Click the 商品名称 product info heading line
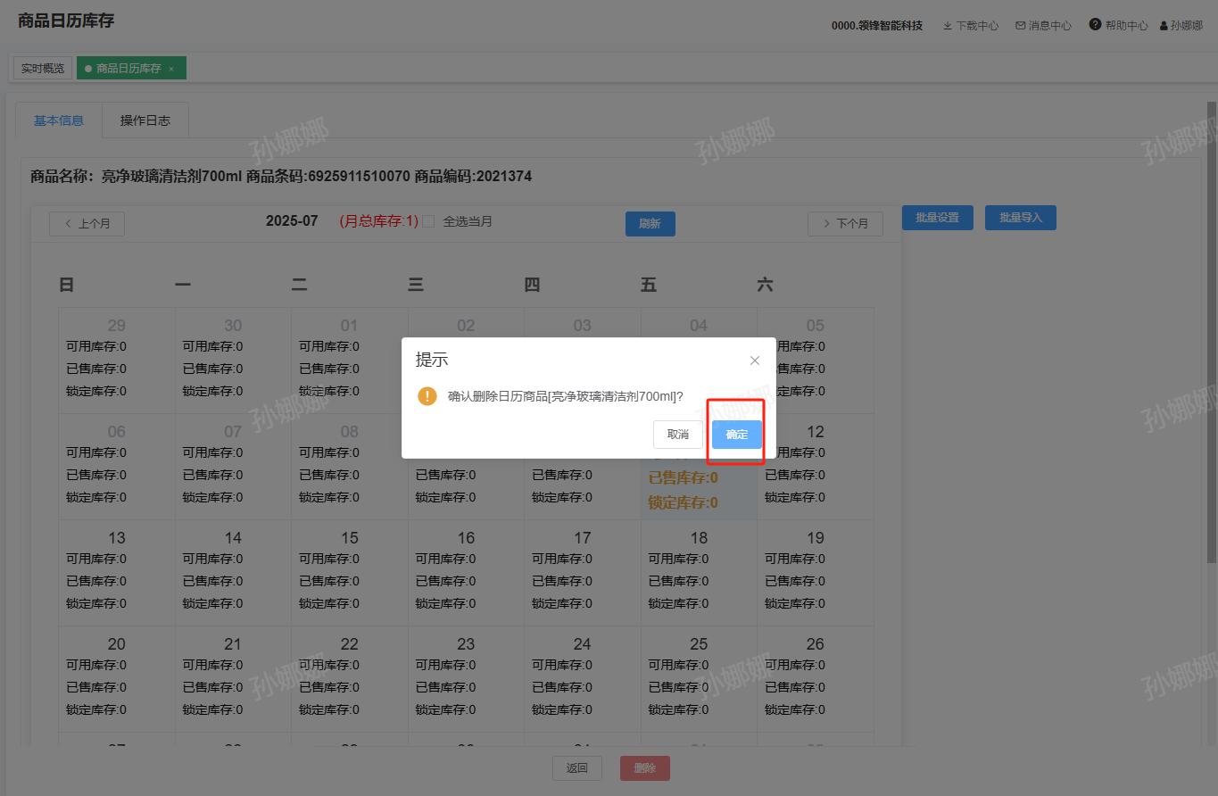Screen dimensions: 1218x796 pyautogui.click(x=281, y=177)
